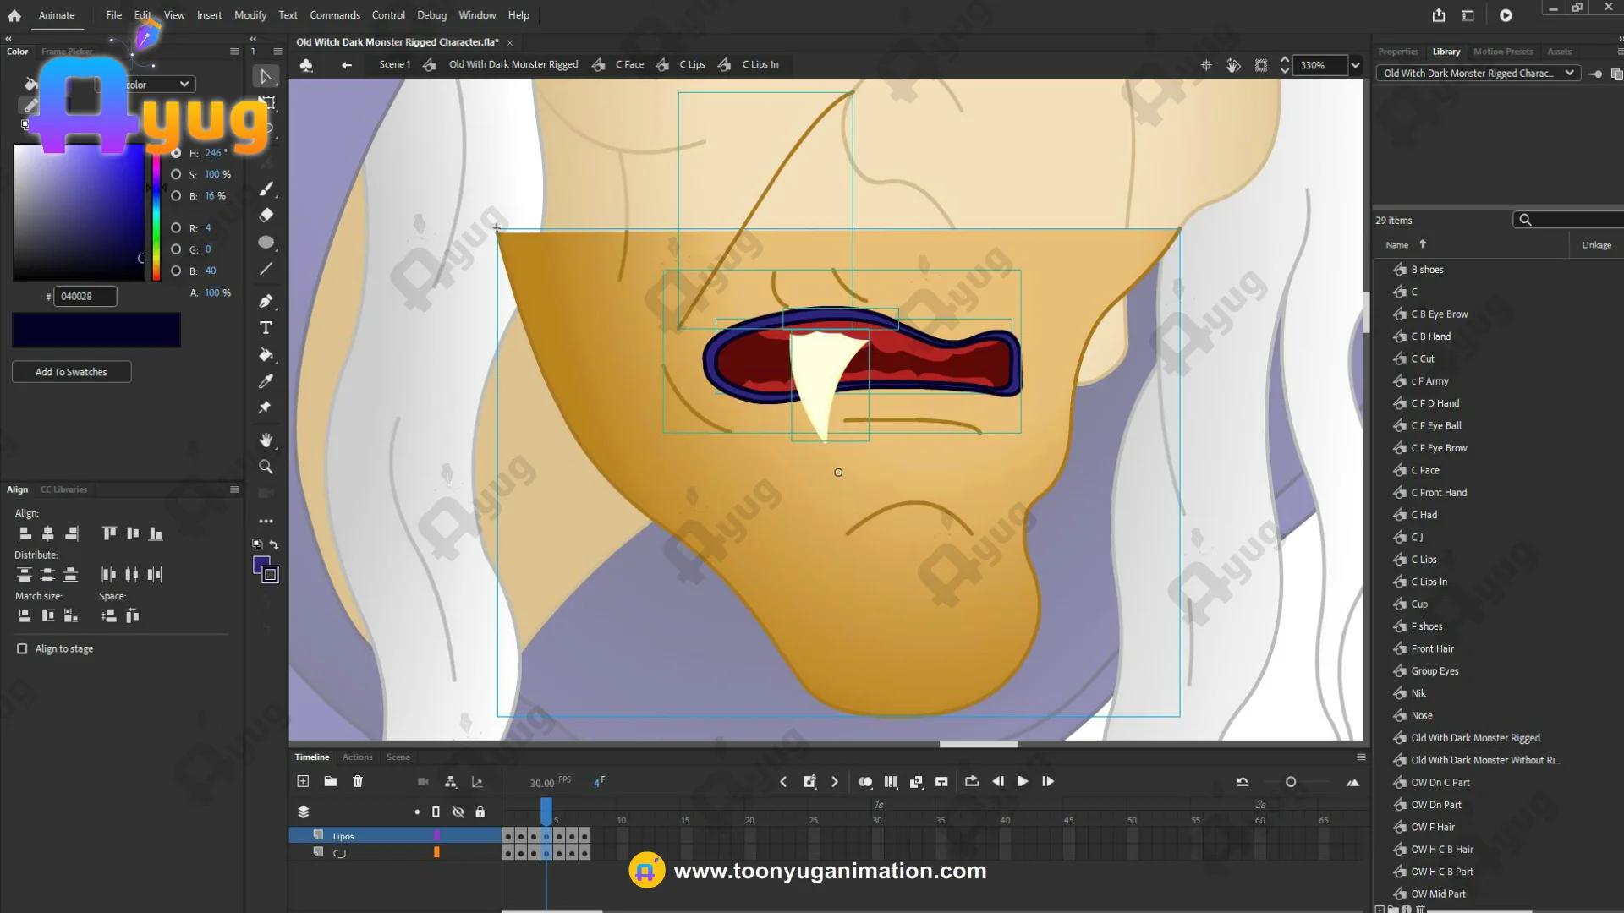Select the Hue radio button
Screen dimensions: 1624x913
click(176, 153)
